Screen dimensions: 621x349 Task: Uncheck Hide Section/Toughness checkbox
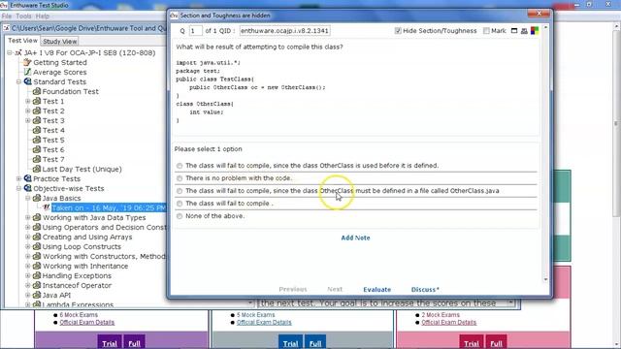click(398, 30)
